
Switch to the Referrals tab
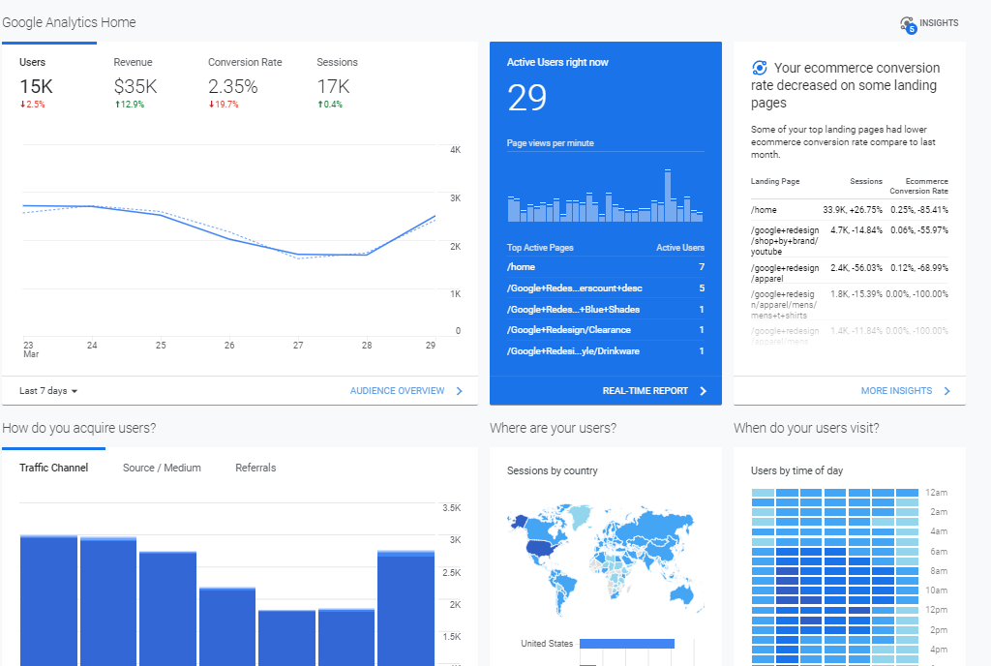tap(255, 468)
